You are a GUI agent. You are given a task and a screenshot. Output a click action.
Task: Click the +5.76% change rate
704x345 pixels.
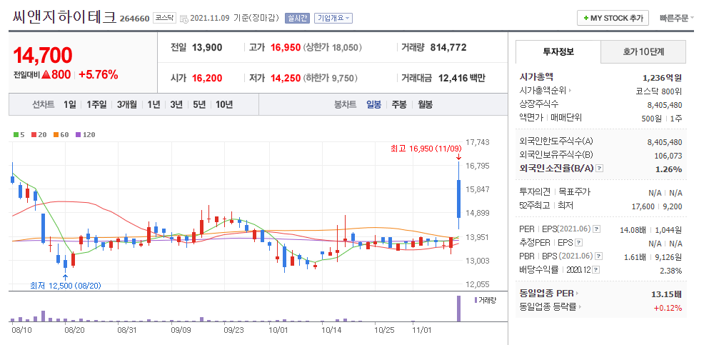99,74
